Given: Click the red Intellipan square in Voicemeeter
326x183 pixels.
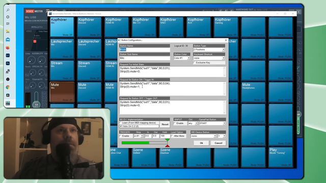Looking at the screenshot, I should (35, 42).
